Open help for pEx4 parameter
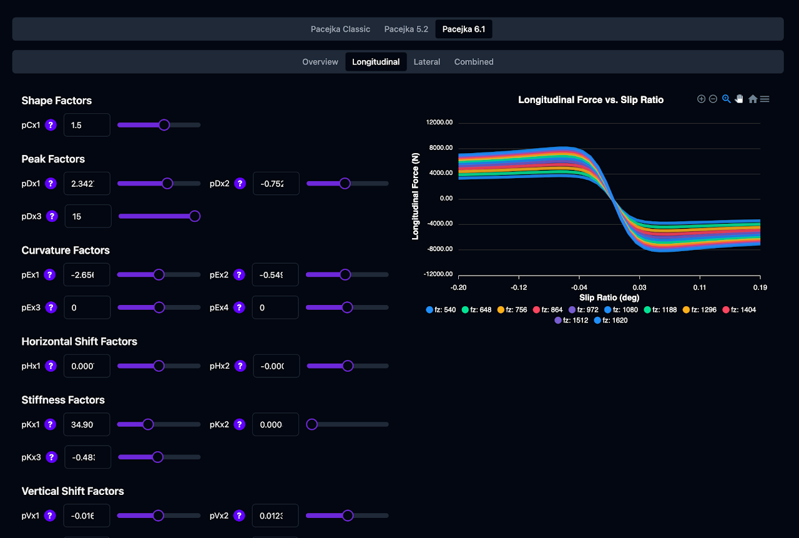 (240, 307)
